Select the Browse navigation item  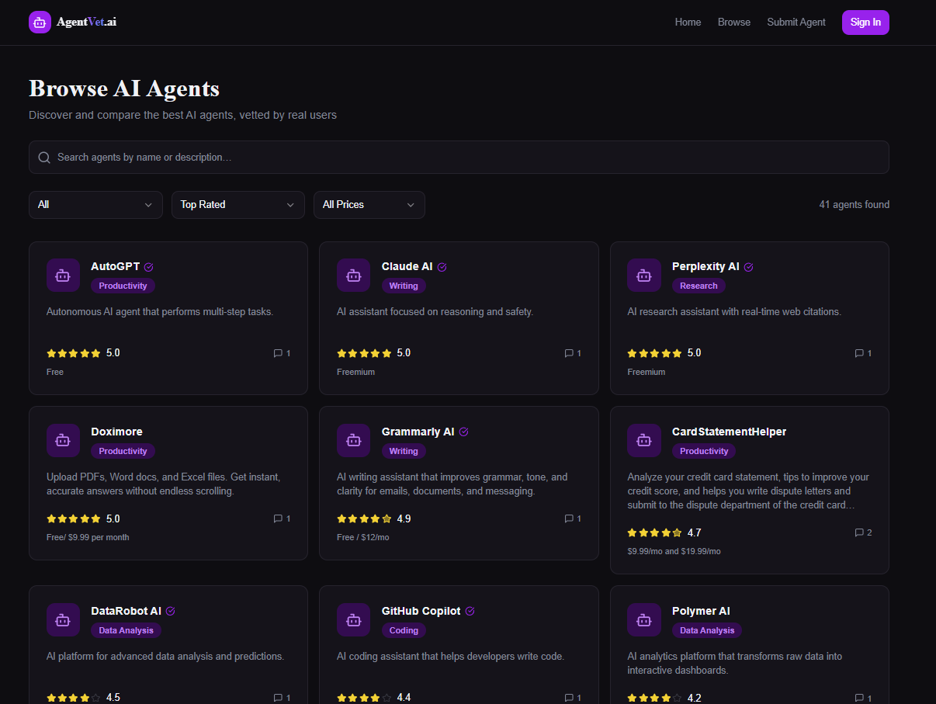pos(733,22)
